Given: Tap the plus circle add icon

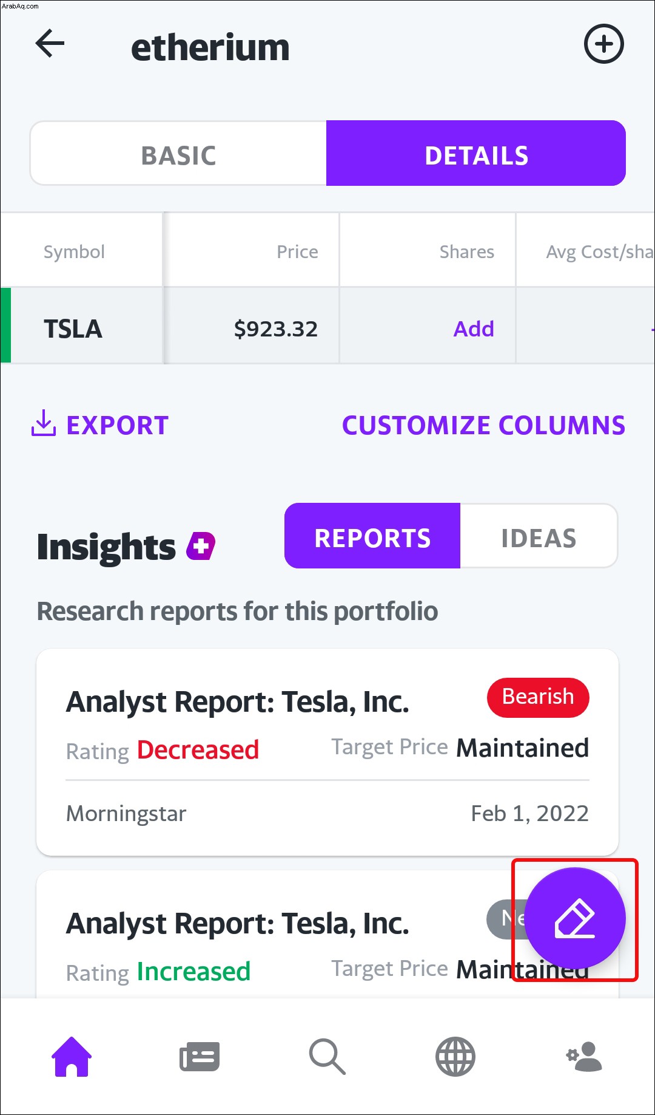Looking at the screenshot, I should click(603, 44).
